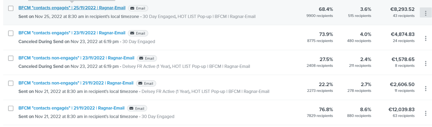Open kebab menu for 23/11 engagés campaign
The height and width of the screenshot is (127, 432).
pyautogui.click(x=425, y=38)
